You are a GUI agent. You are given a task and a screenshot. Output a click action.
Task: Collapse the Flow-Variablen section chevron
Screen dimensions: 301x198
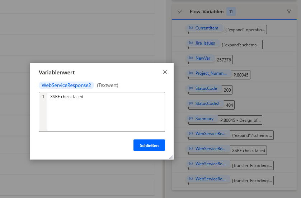[x=180, y=12]
